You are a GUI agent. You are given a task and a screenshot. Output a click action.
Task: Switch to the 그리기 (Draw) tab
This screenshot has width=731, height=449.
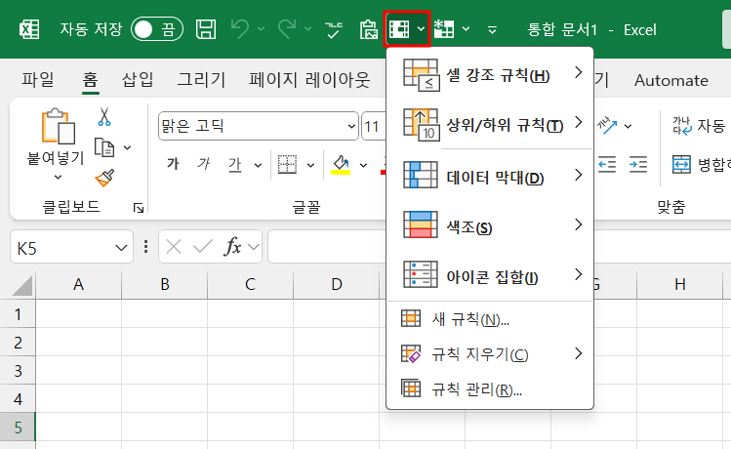pos(201,80)
